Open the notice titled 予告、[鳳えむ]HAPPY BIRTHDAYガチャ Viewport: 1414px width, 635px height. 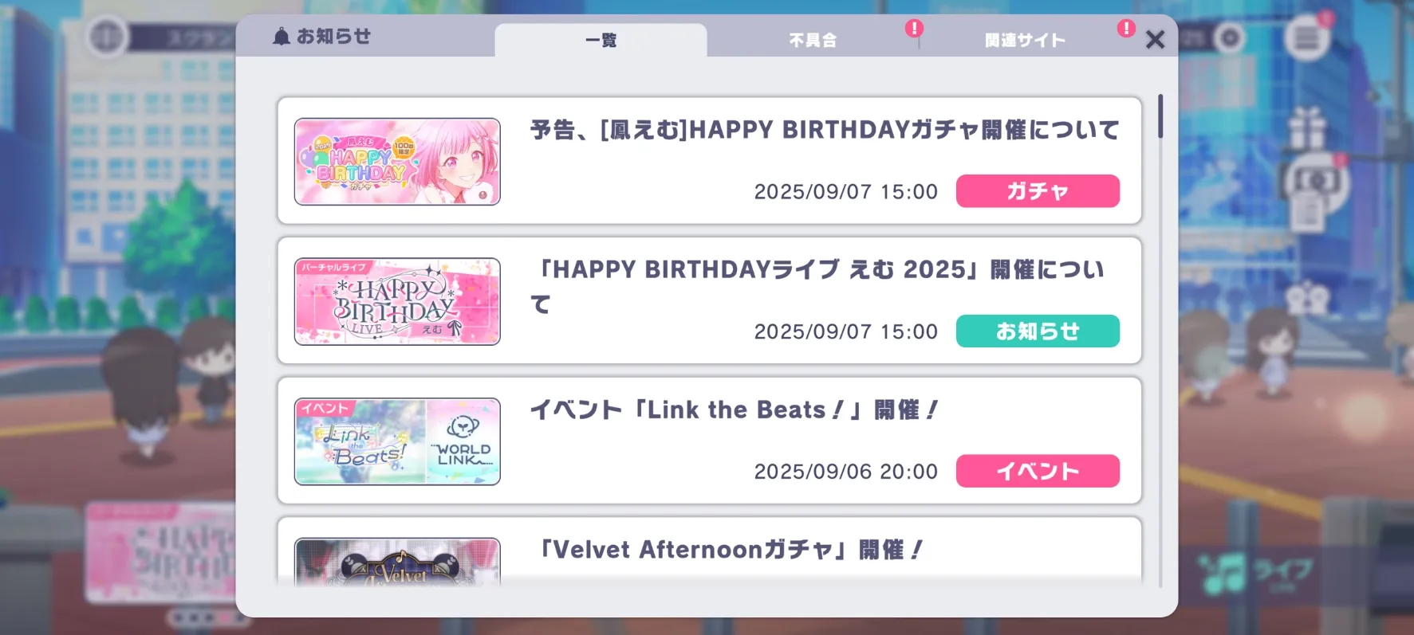(x=825, y=130)
